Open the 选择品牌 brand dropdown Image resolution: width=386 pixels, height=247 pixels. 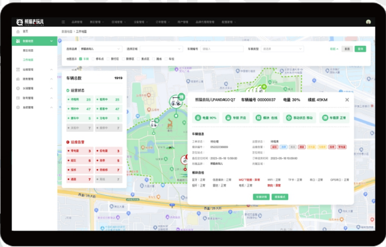tap(100, 49)
